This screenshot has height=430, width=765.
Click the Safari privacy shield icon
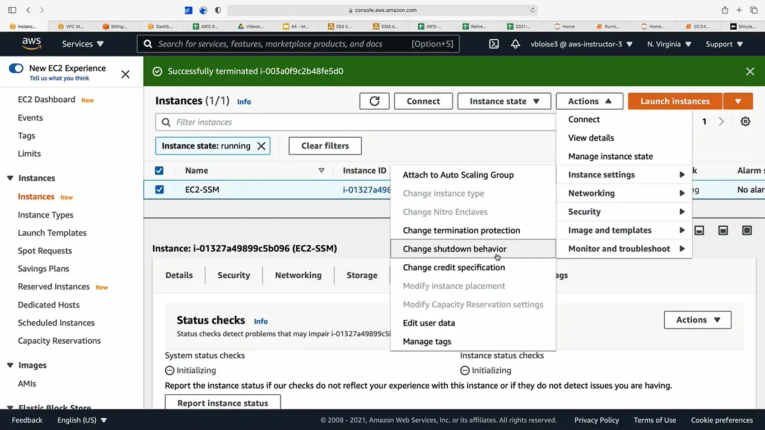point(218,10)
